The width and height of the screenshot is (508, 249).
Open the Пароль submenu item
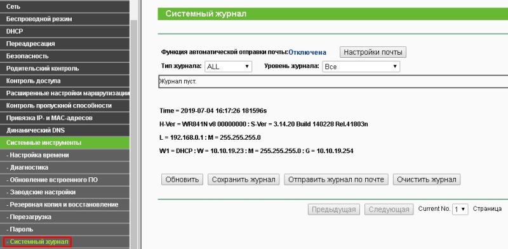[x=65, y=229]
